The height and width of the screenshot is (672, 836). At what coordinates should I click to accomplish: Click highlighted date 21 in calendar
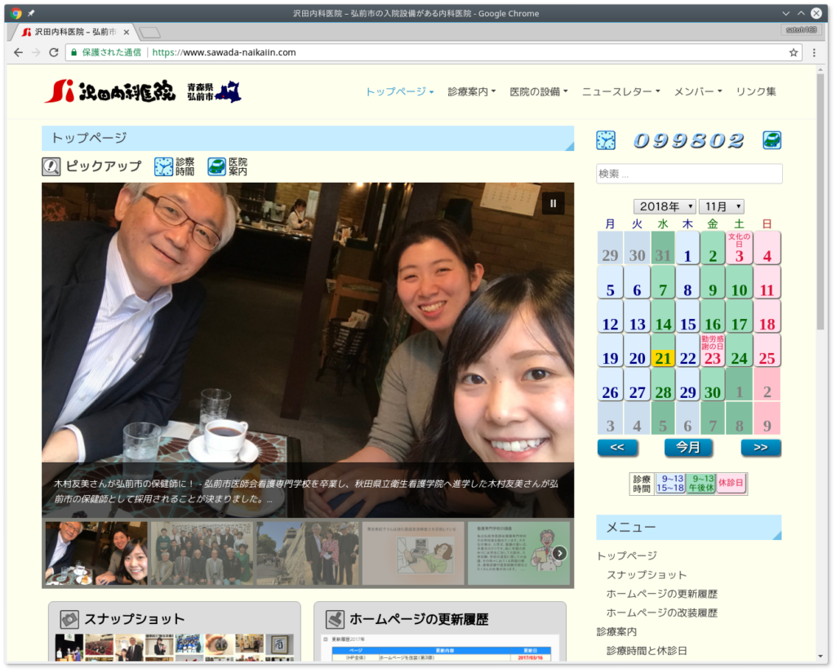click(663, 351)
